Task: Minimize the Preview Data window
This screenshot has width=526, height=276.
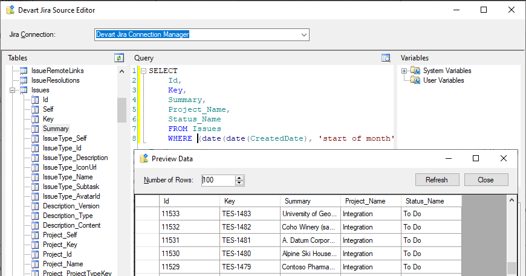Action: point(449,158)
